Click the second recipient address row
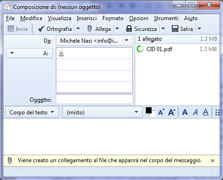Image resolution: width=223 pixels, height=180 pixels. point(94,65)
